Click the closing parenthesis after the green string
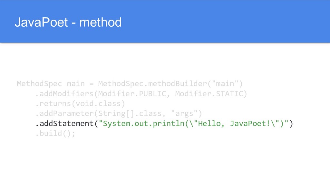 click(291, 124)
